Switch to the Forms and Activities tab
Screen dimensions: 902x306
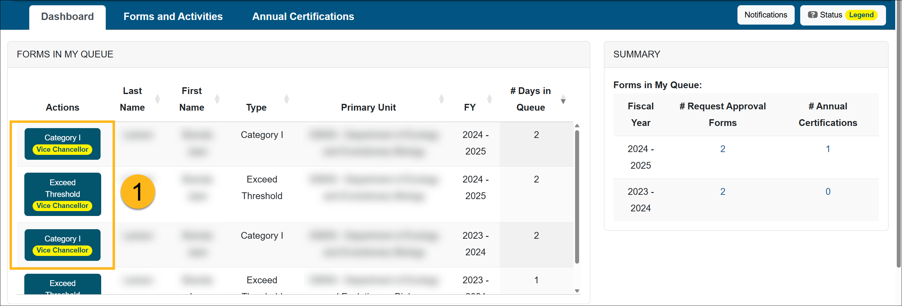point(173,16)
